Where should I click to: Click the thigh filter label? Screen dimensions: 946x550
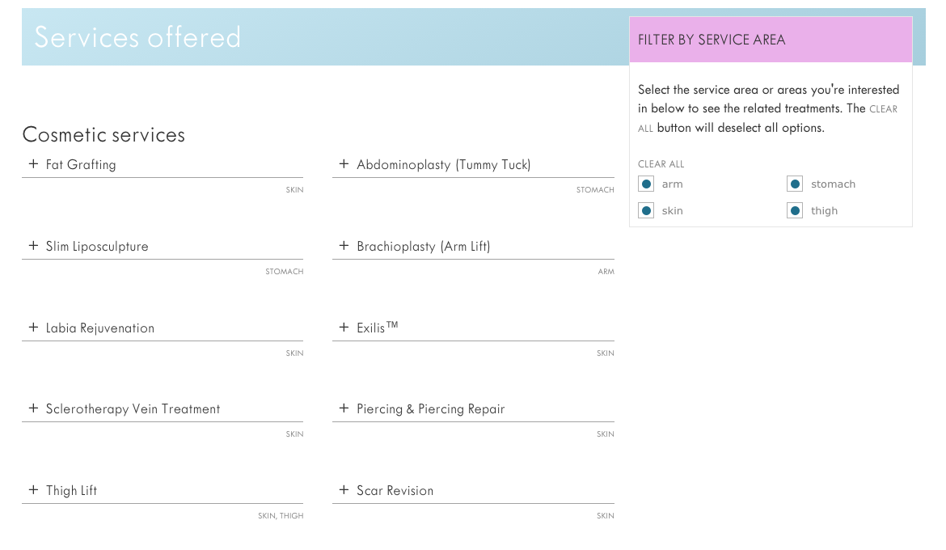[824, 211]
